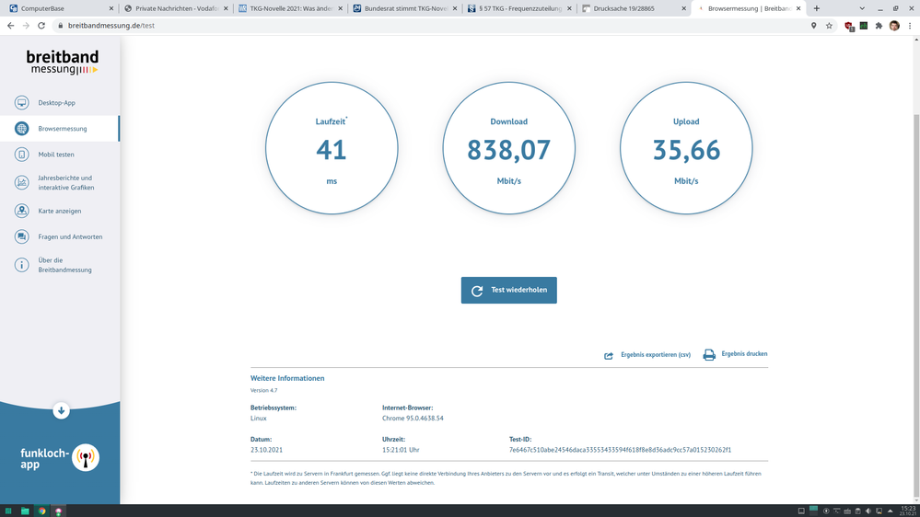The height and width of the screenshot is (517, 920).
Task: Click the green 'ch' extension icon
Action: 864,26
